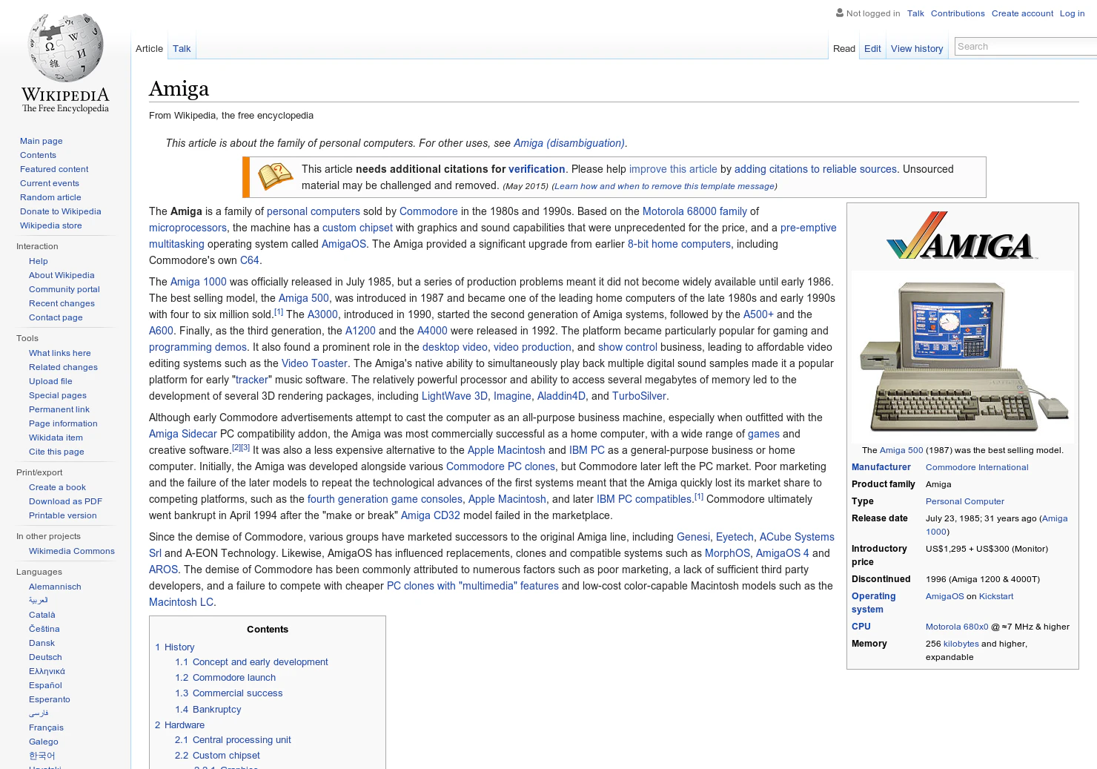Open user Talk link in top bar

(x=915, y=13)
